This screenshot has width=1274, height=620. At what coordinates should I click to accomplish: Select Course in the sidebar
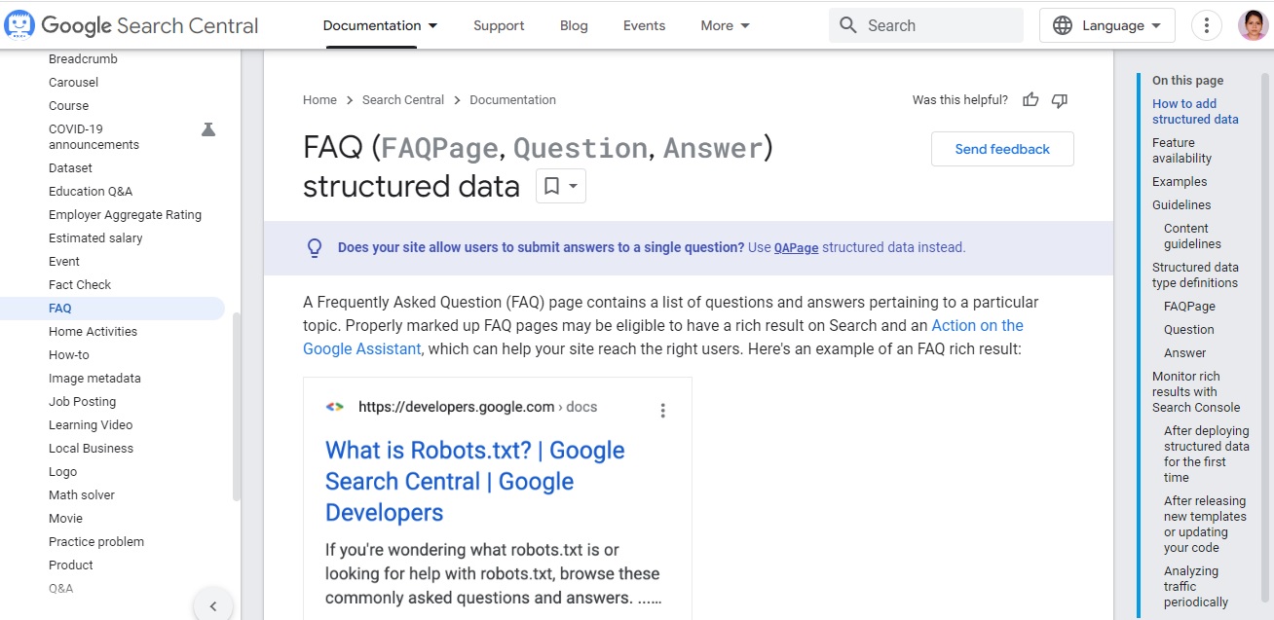pos(68,106)
